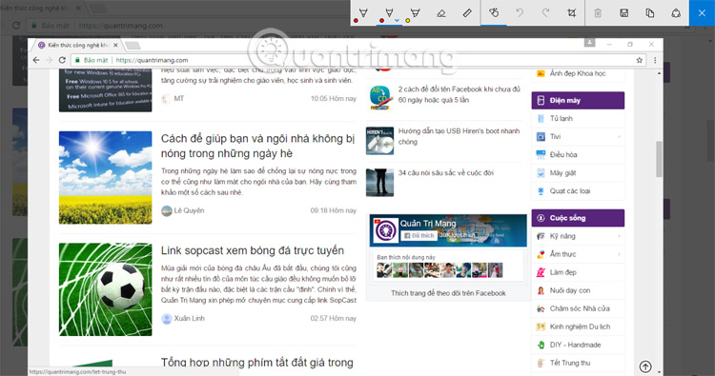
Task: Click author name MT
Action: pyautogui.click(x=179, y=99)
